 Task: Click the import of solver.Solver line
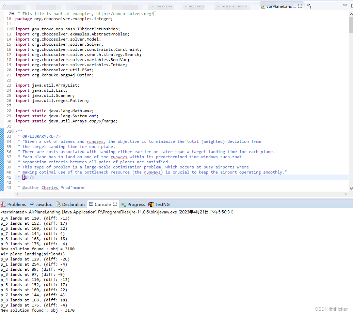59,44
